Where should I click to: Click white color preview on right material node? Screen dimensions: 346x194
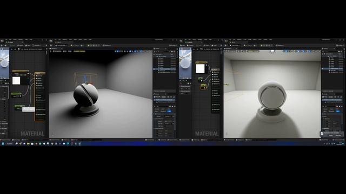click(200, 68)
